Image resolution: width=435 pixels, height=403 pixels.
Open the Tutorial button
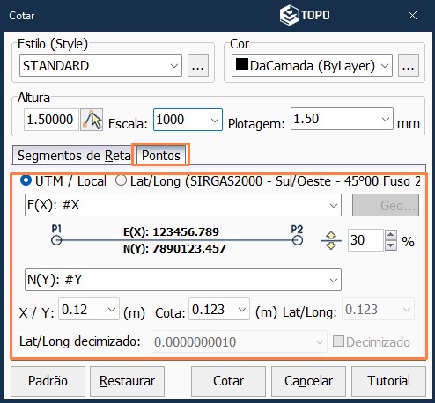click(388, 381)
